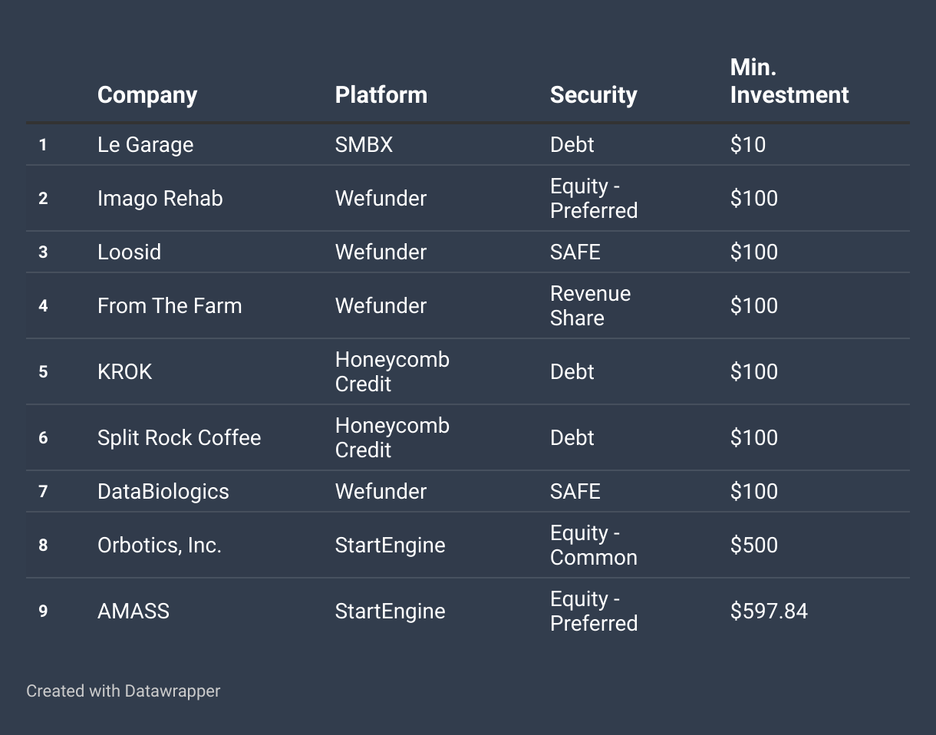Click Equity - Common security cell
This screenshot has width=936, height=735.
593,545
